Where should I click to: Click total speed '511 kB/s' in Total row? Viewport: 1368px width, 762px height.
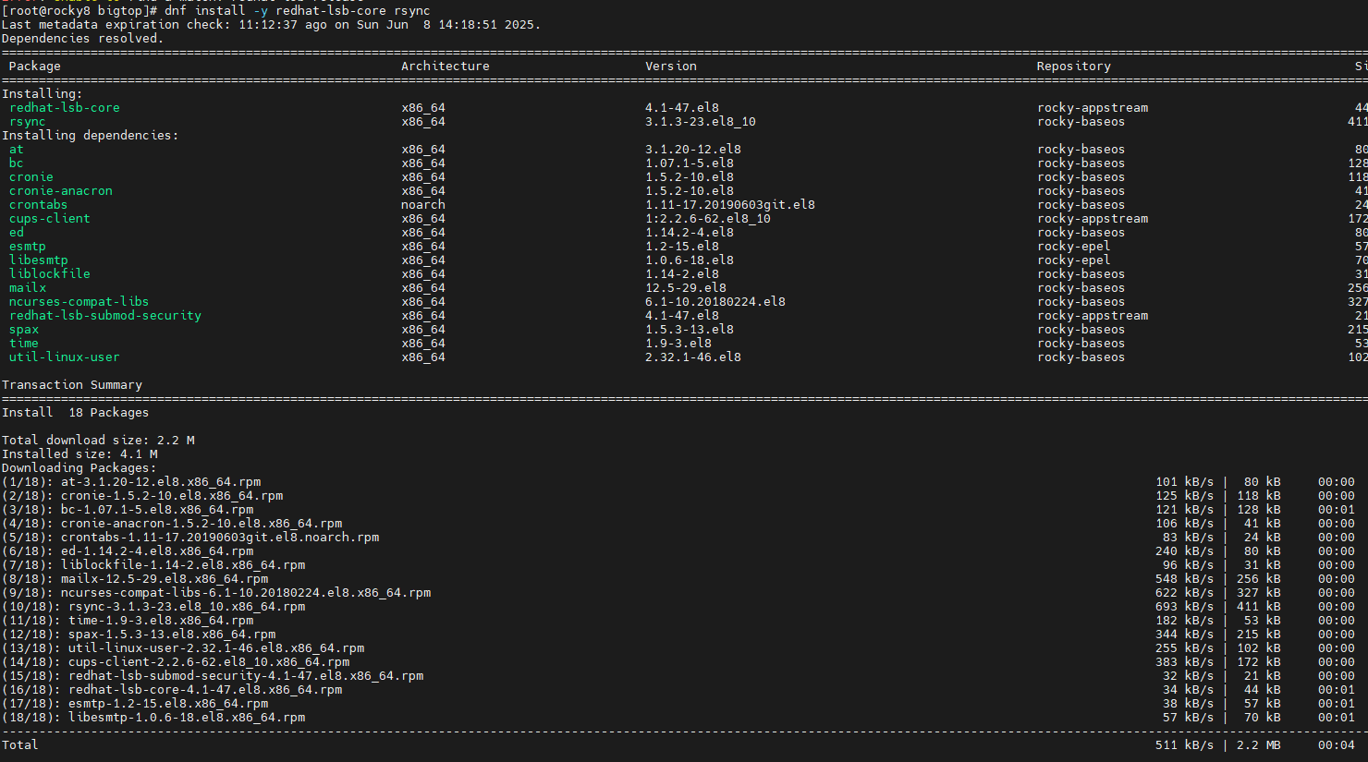tap(1185, 745)
